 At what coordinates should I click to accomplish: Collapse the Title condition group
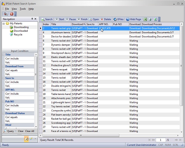click(3, 55)
